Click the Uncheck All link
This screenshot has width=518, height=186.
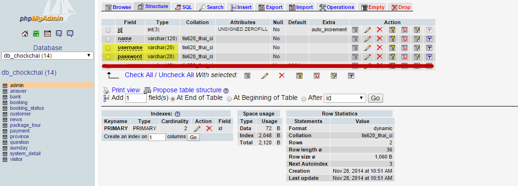pyautogui.click(x=176, y=75)
